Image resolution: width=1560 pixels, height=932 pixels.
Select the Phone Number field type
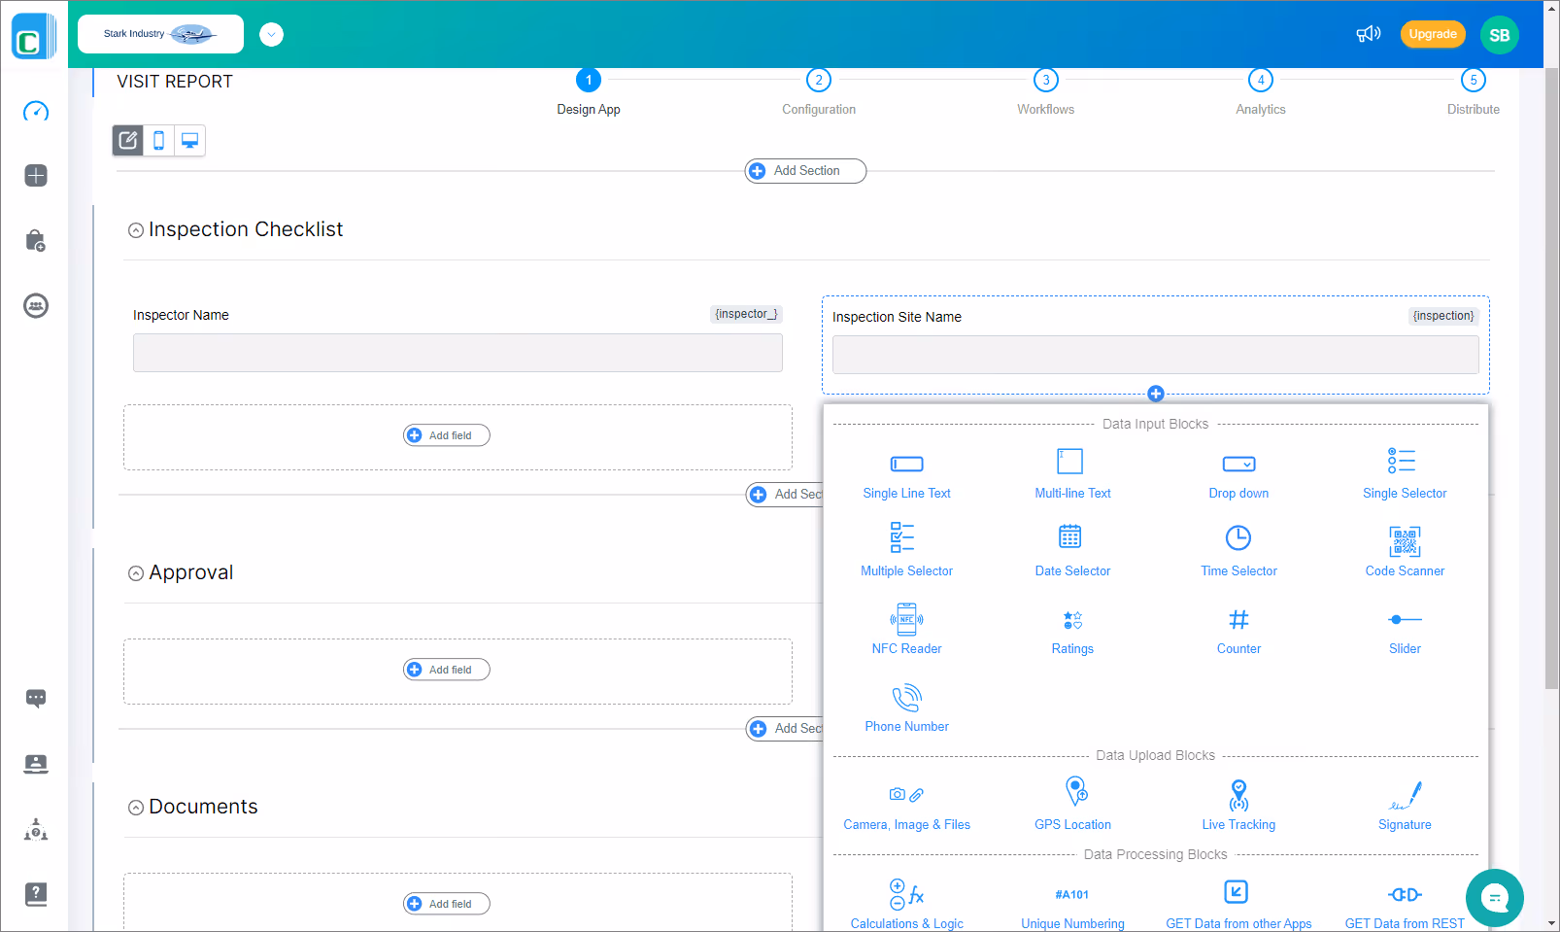pos(905,708)
